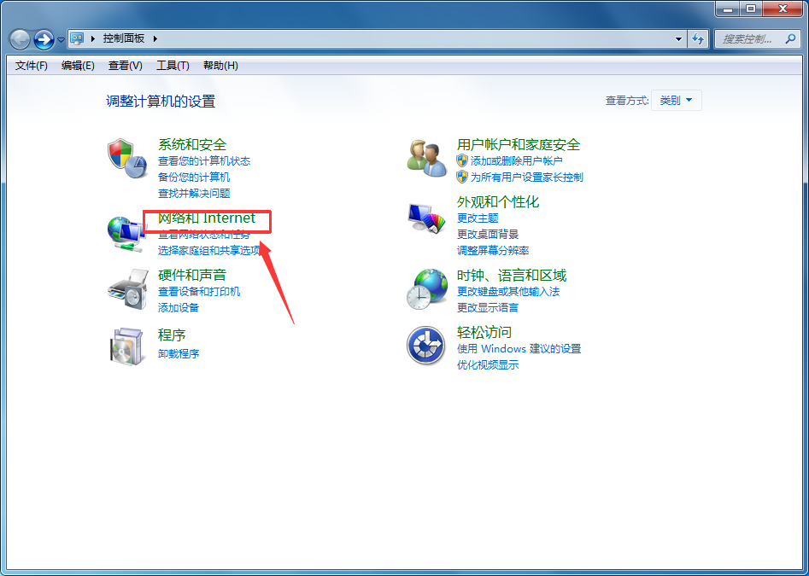This screenshot has width=809, height=576.
Task: Open 用户帐户和家庭安全 via its icon
Action: [426, 157]
